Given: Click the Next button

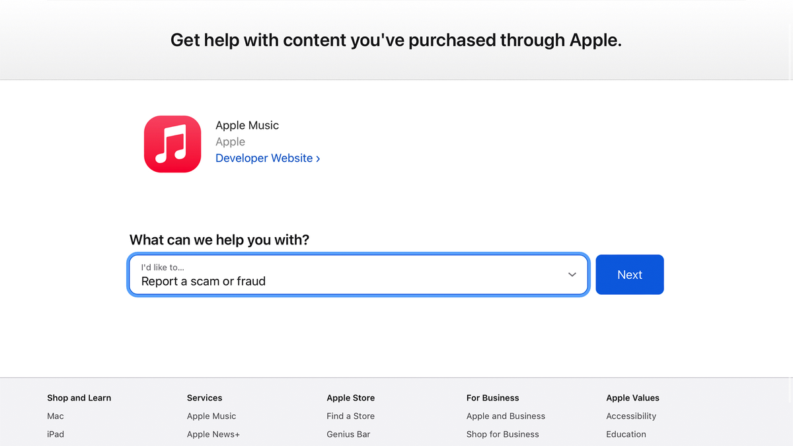Looking at the screenshot, I should coord(630,275).
